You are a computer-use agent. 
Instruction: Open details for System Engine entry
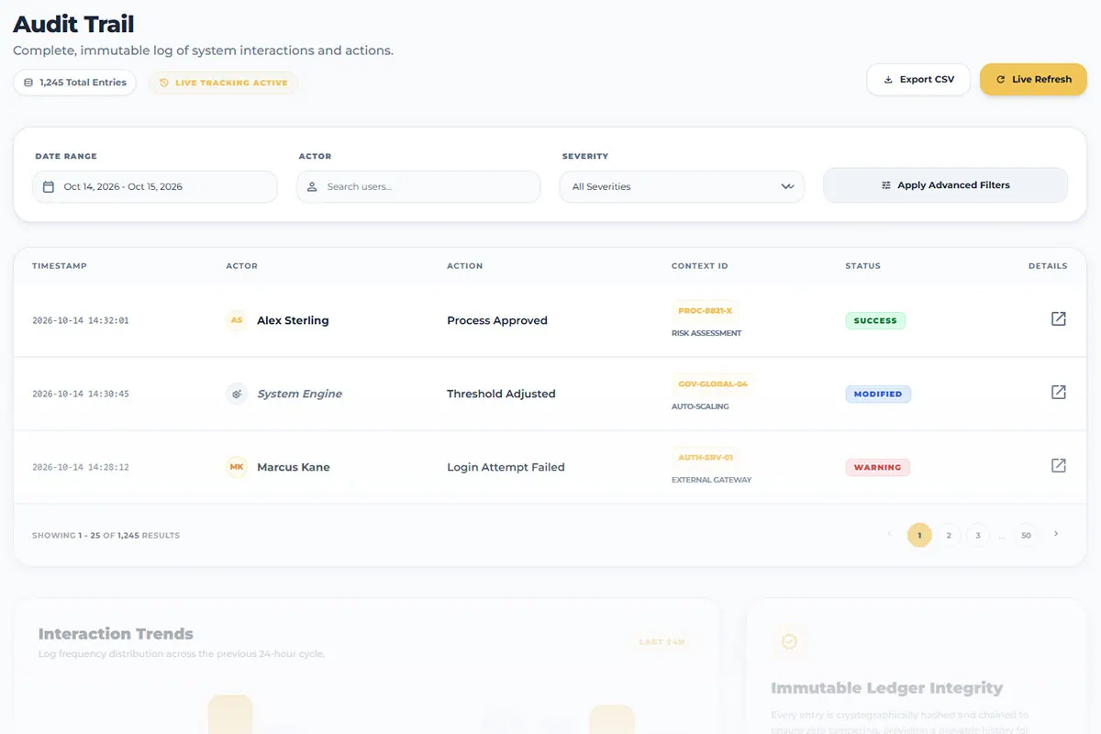1058,392
